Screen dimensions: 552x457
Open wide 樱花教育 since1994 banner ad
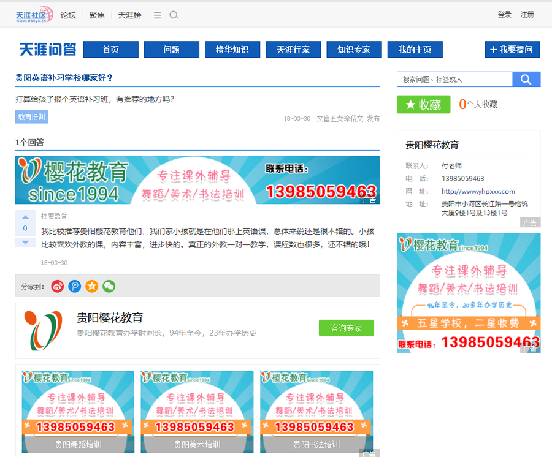pyautogui.click(x=197, y=180)
